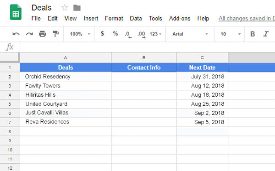Decrease decimal places icon
Image resolution: width=275 pixels, height=171 pixels.
pos(128,34)
